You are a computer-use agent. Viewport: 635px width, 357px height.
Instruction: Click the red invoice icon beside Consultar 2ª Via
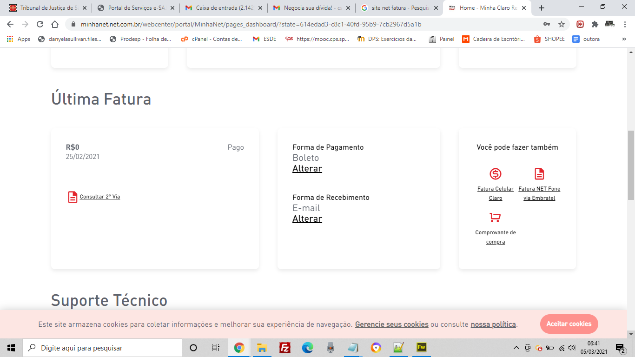[73, 197]
